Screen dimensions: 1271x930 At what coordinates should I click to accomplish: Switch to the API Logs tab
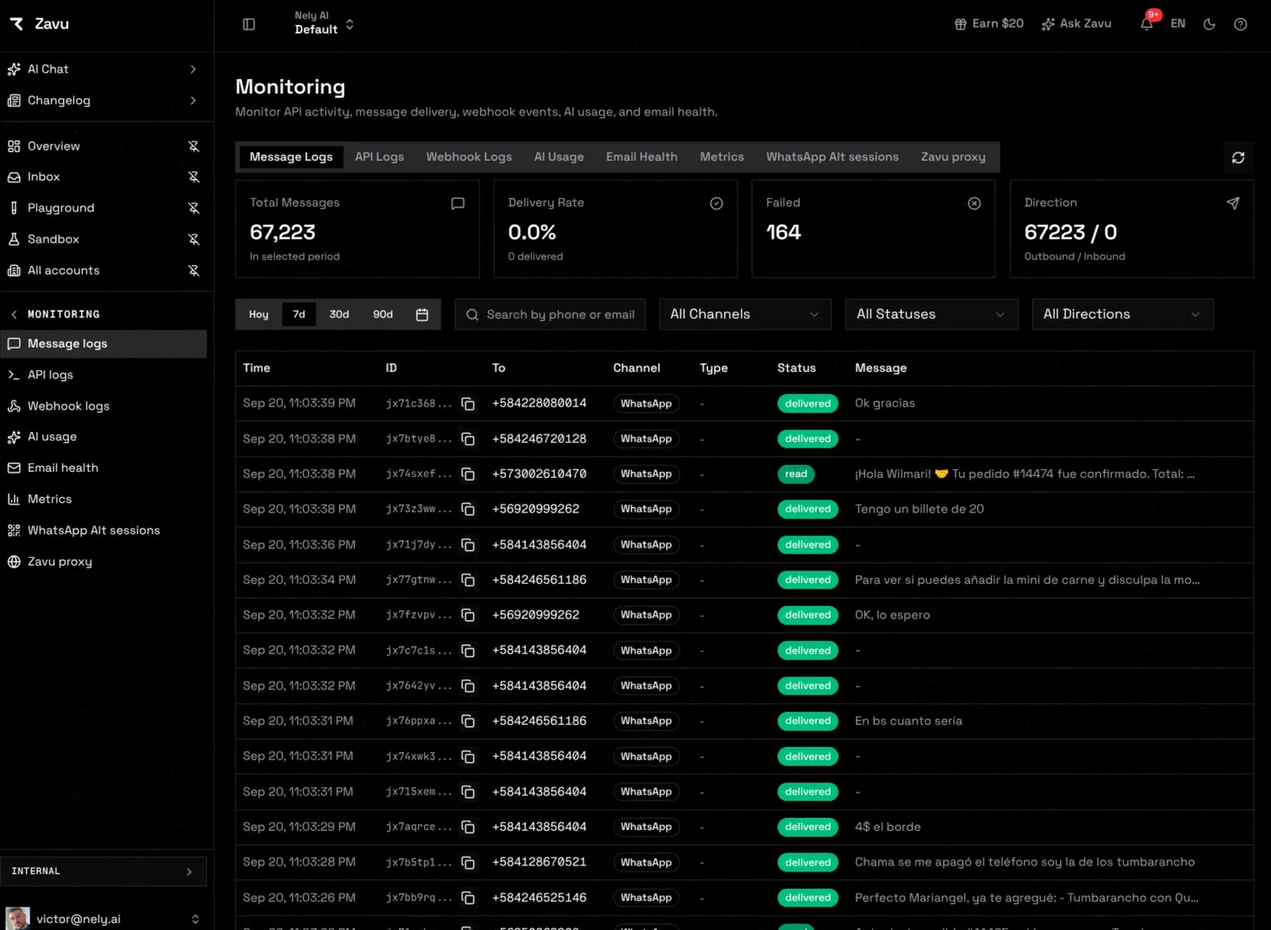click(379, 157)
